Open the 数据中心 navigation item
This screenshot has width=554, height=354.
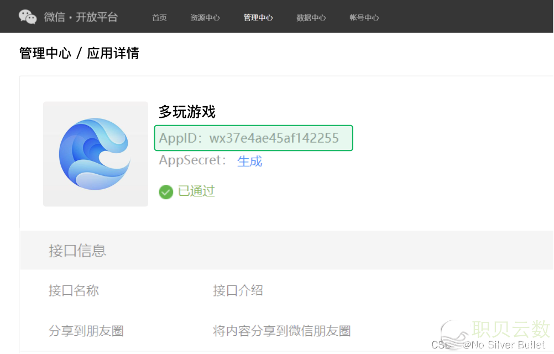tap(311, 18)
